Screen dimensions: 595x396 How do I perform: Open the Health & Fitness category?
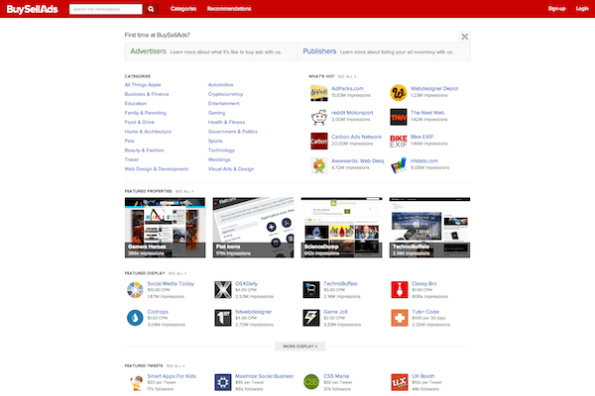pyautogui.click(x=226, y=122)
